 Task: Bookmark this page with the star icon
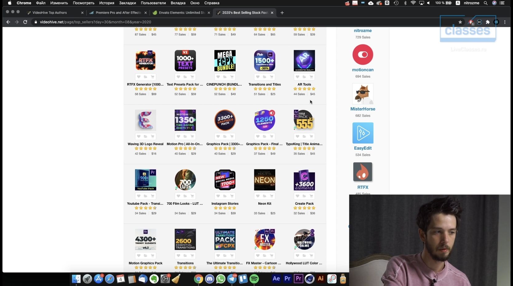click(x=460, y=22)
